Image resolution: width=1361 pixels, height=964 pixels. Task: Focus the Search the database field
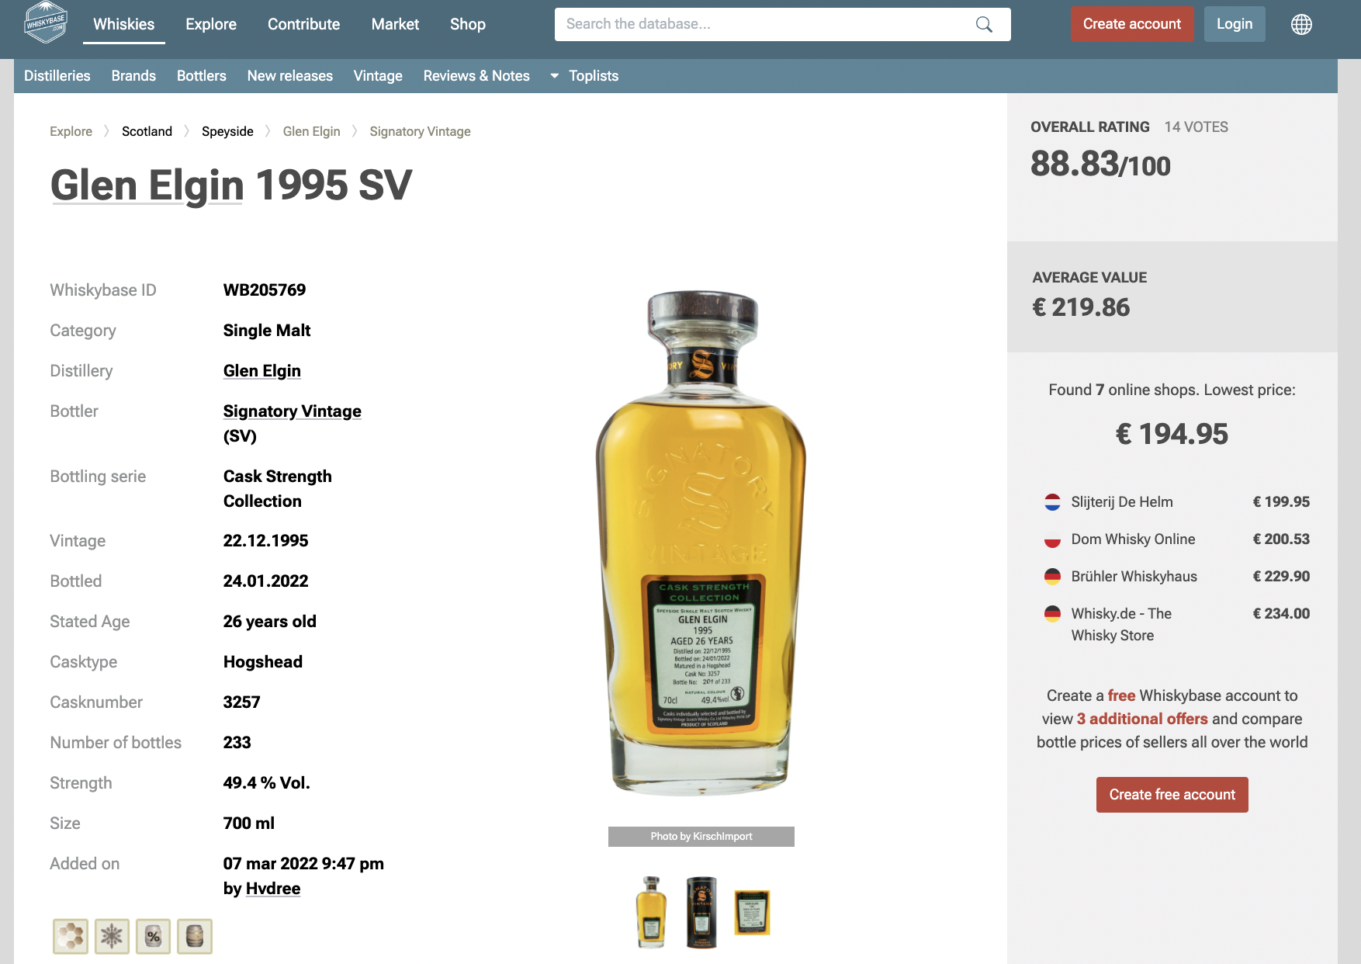764,24
